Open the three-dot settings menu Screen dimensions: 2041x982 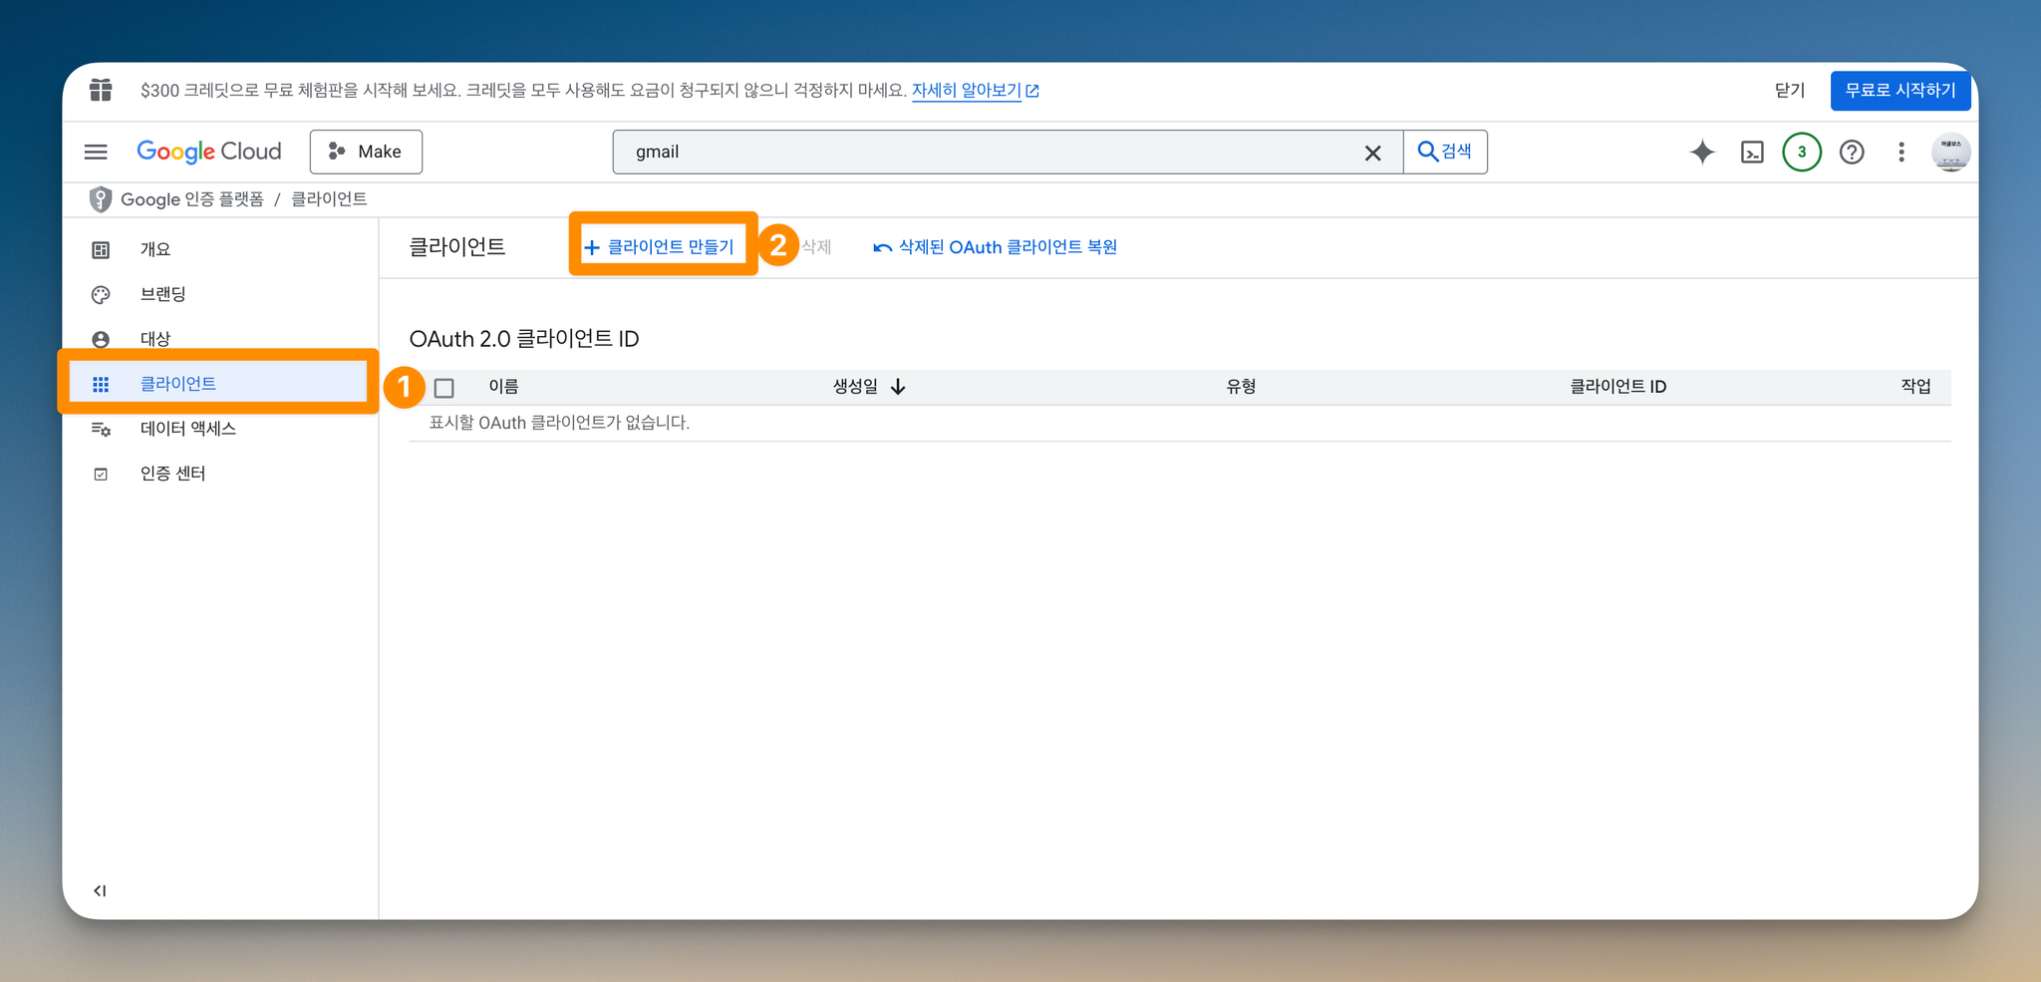point(1901,152)
